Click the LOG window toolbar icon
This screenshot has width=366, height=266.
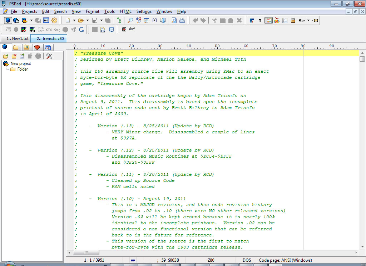point(46,20)
